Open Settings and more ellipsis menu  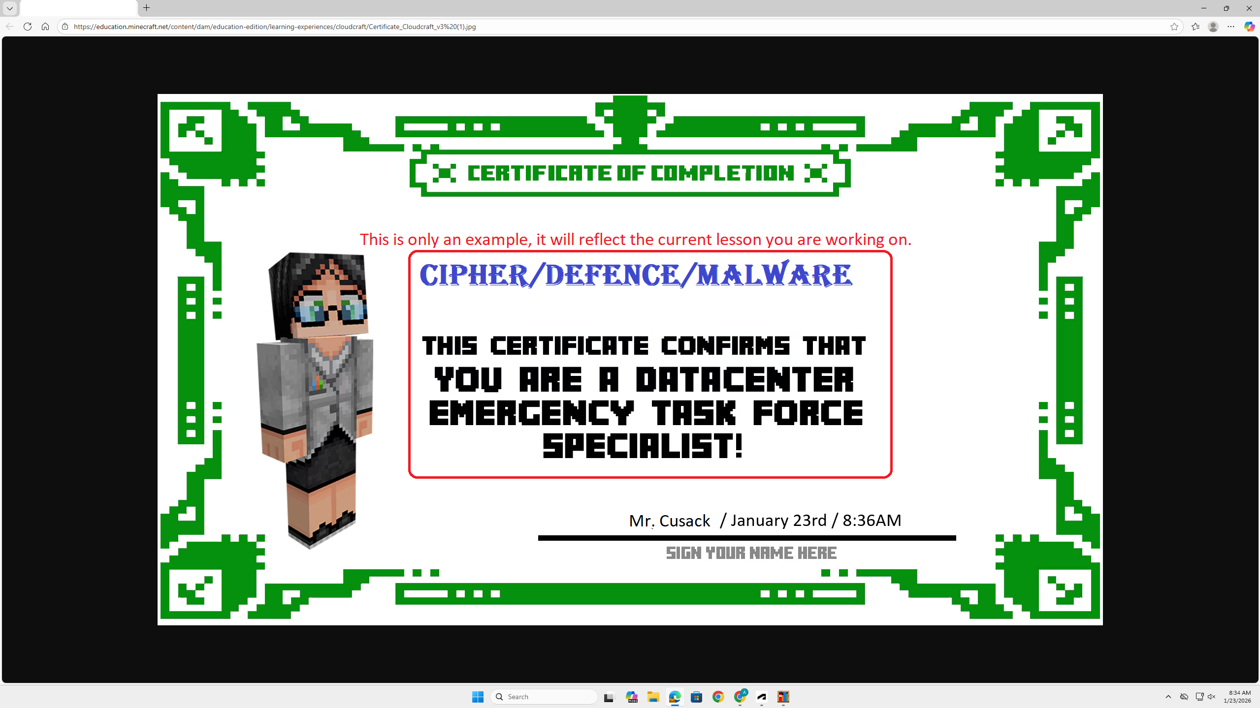[x=1231, y=27]
